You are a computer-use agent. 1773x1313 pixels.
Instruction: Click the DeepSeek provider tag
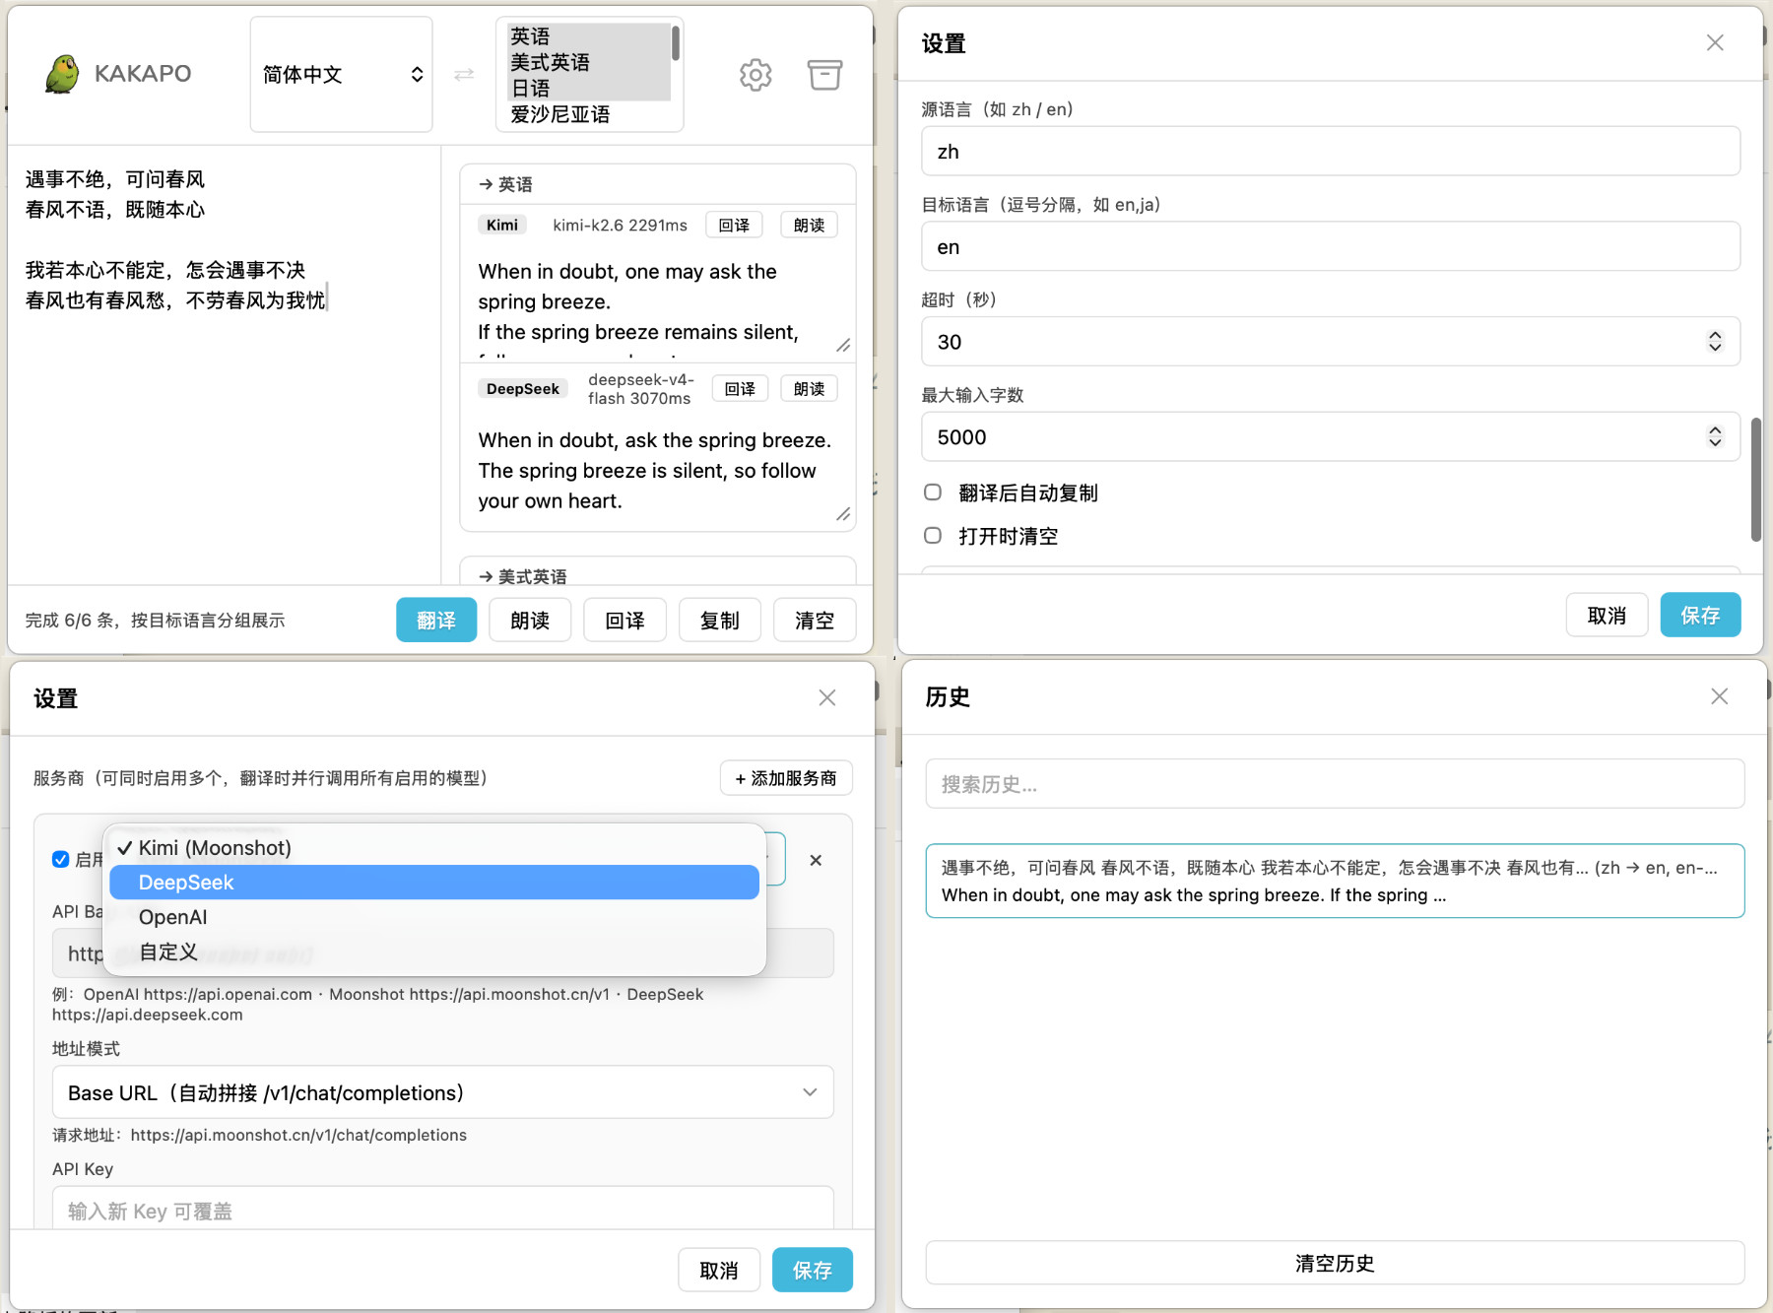[523, 389]
